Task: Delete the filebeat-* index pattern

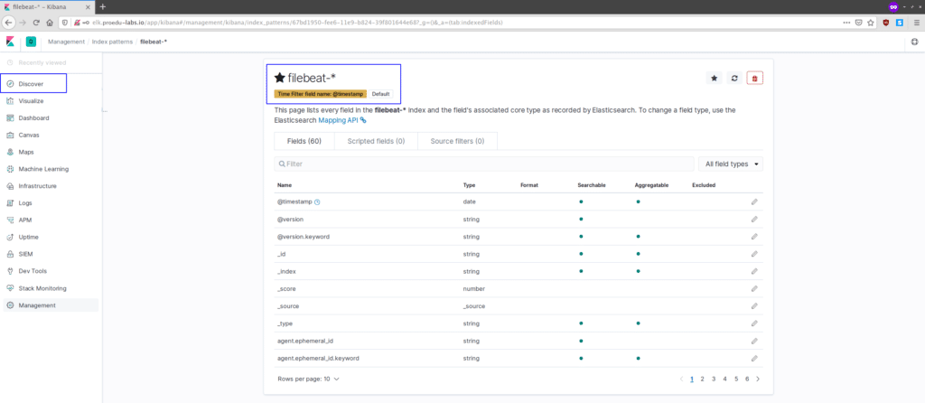Action: (755, 79)
